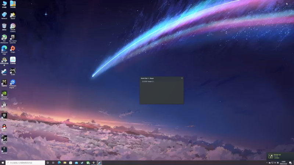Expand hidden system tray icons

267,163
